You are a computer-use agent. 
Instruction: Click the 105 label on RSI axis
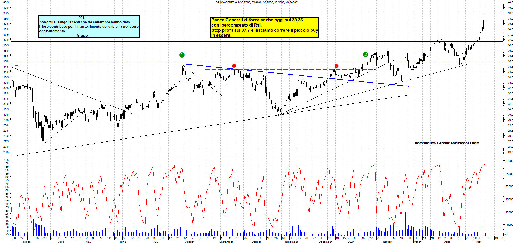tap(7, 160)
